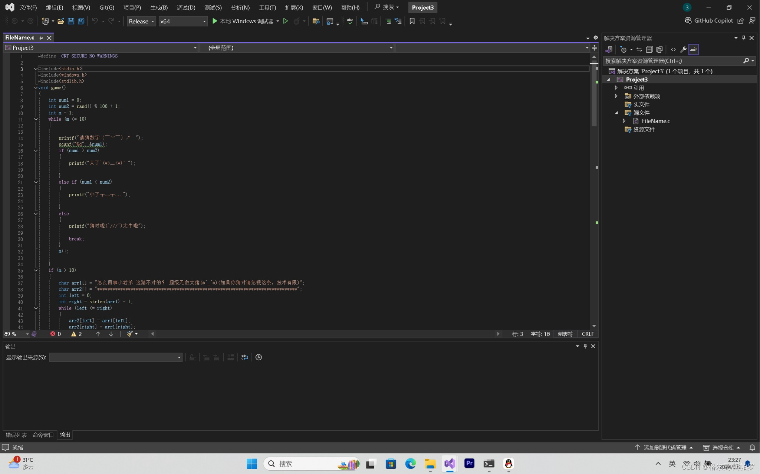
Task: Go to next issue down arrow
Action: (x=111, y=334)
